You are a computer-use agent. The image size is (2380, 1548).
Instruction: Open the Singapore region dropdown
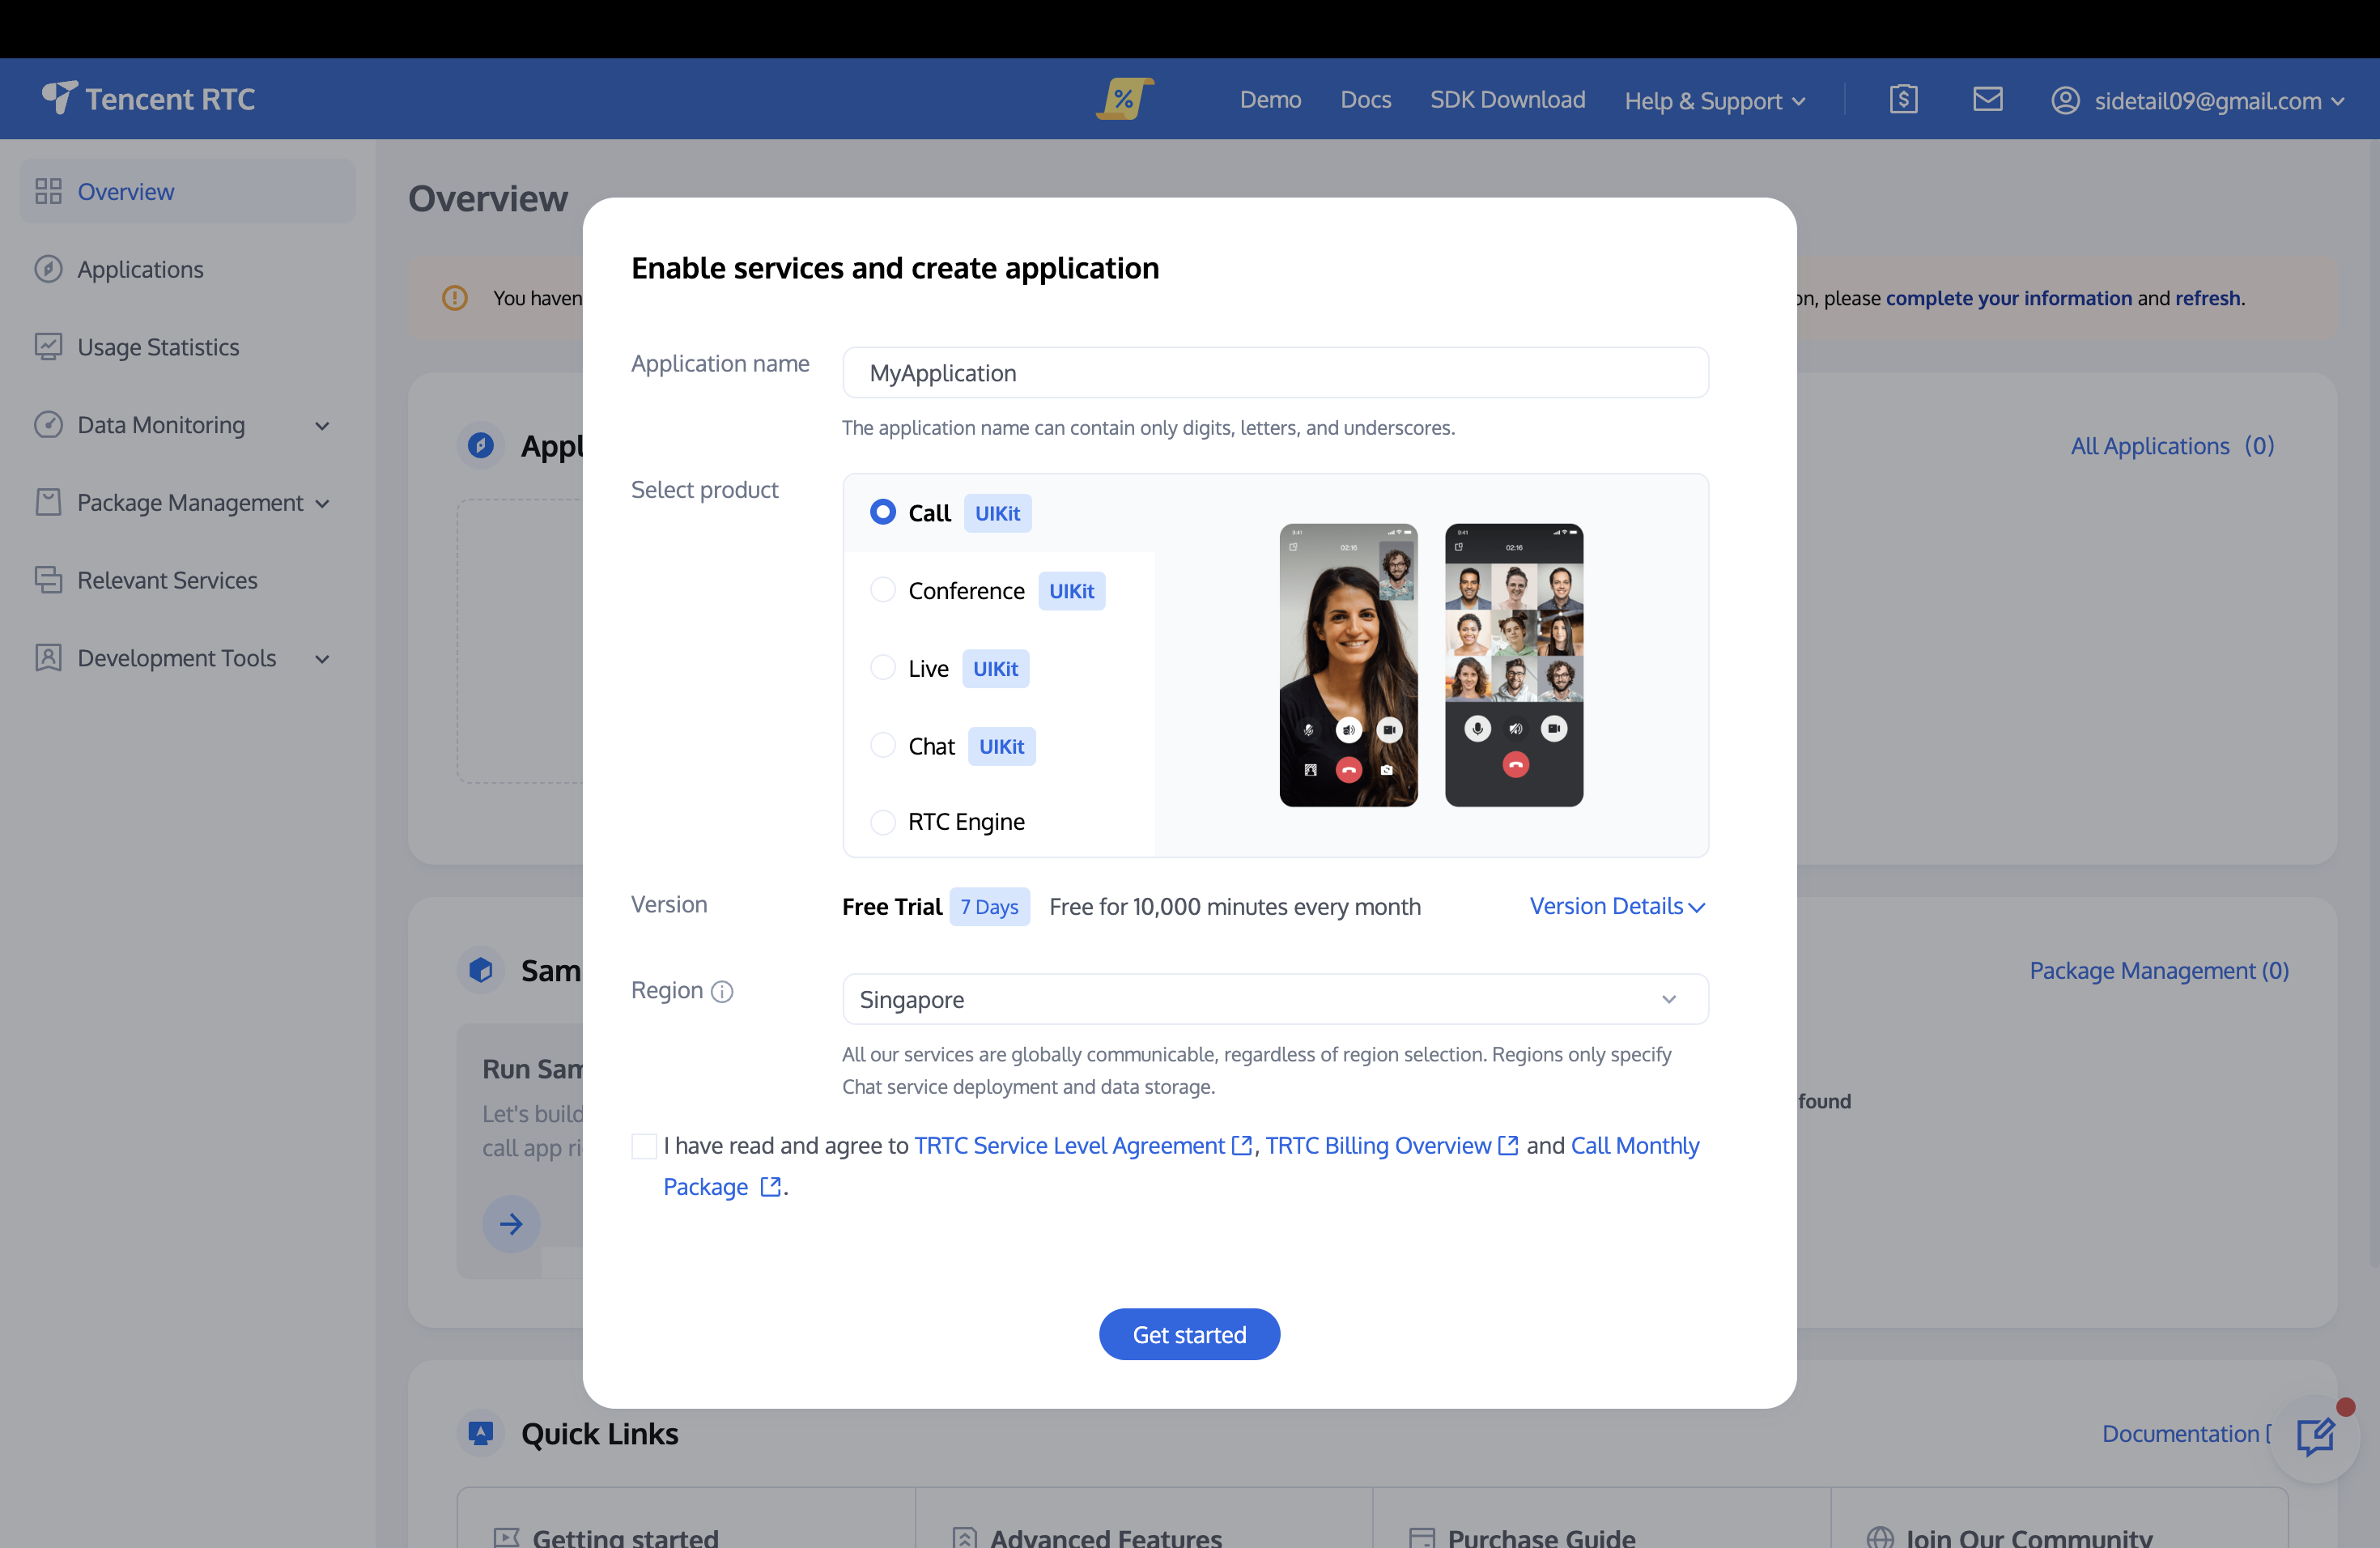1274,999
